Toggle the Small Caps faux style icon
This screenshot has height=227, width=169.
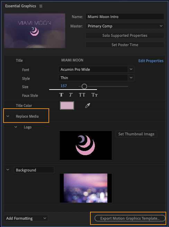click(x=95, y=95)
